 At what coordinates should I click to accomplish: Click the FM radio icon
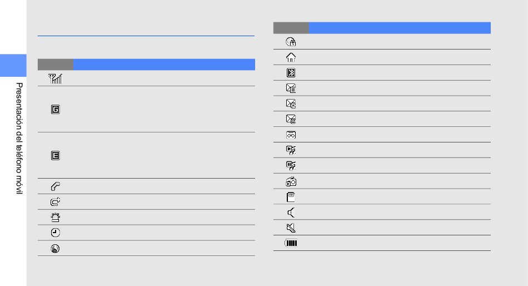click(x=291, y=181)
